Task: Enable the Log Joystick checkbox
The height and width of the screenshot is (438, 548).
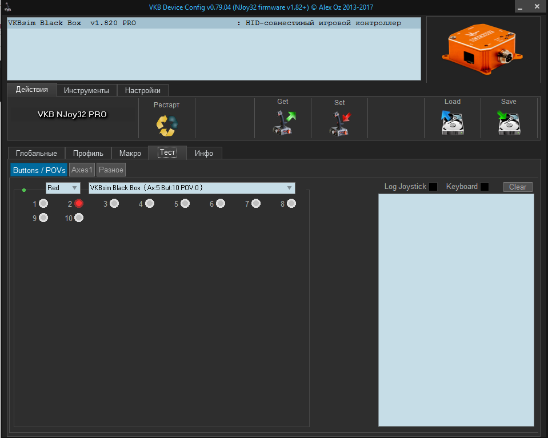Action: (433, 187)
